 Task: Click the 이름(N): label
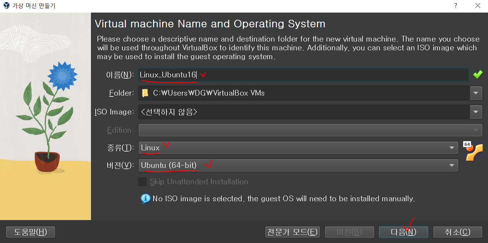[120, 75]
